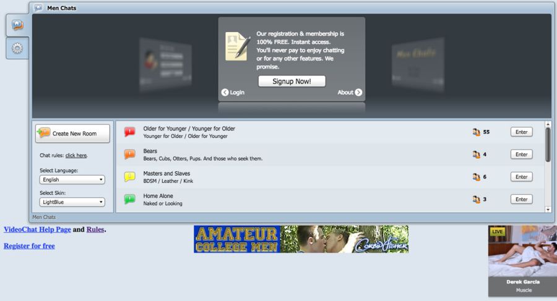557x301 pixels.
Task: Click the users icon showing 55 members
Action: pyautogui.click(x=476, y=132)
